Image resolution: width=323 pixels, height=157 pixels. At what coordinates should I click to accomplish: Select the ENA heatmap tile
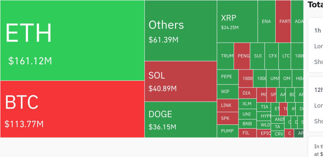[266, 21]
